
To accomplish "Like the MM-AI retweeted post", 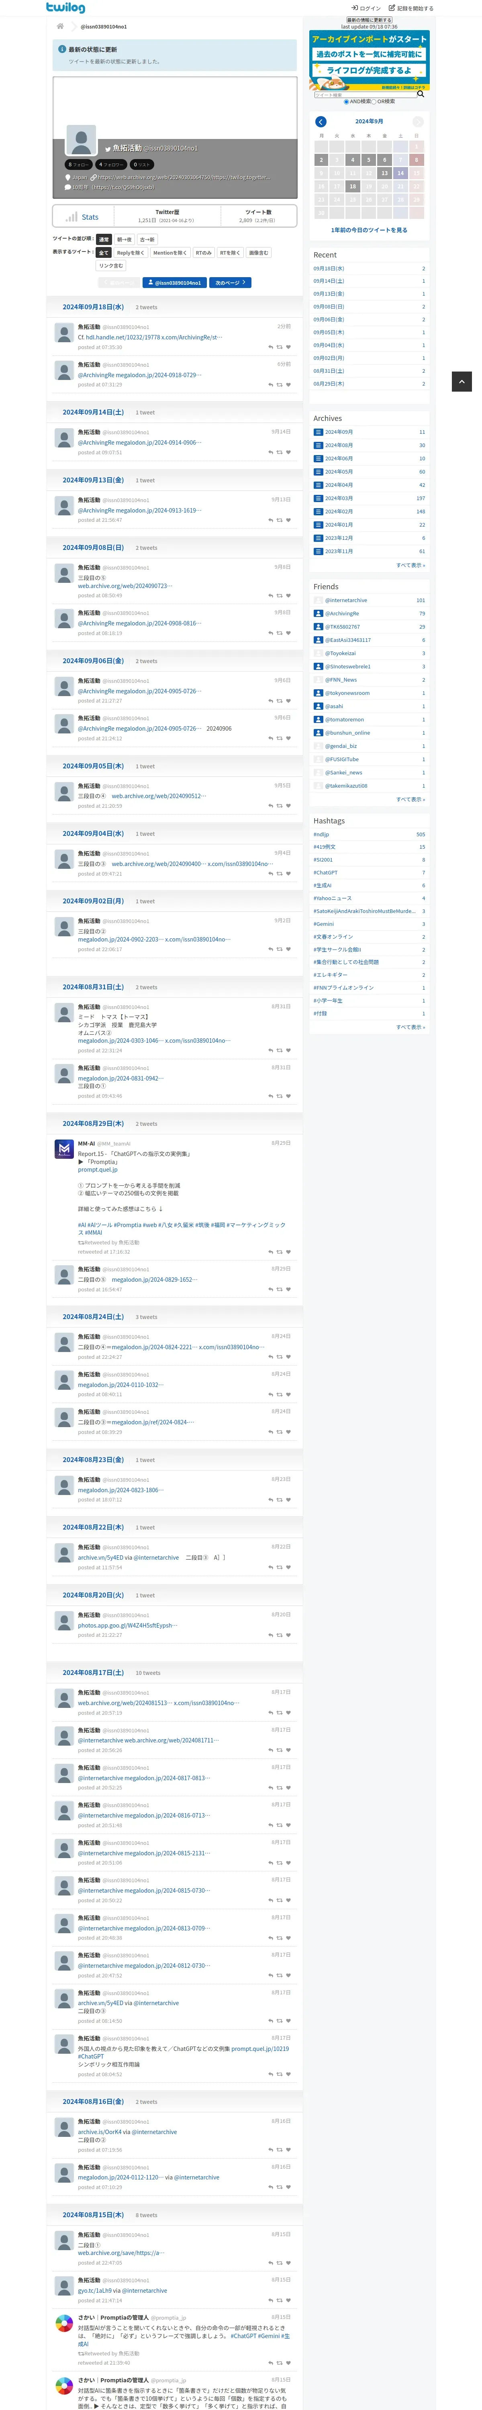I will [288, 1252].
